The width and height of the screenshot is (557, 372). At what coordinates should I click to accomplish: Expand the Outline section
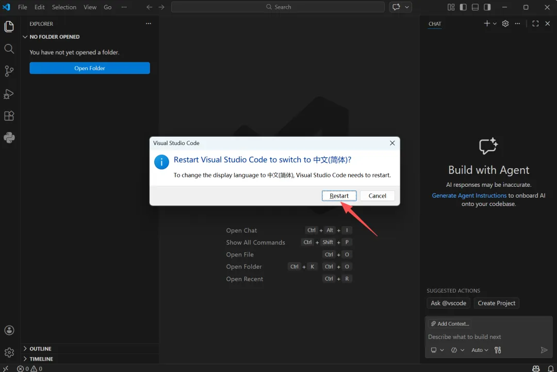pyautogui.click(x=90, y=349)
